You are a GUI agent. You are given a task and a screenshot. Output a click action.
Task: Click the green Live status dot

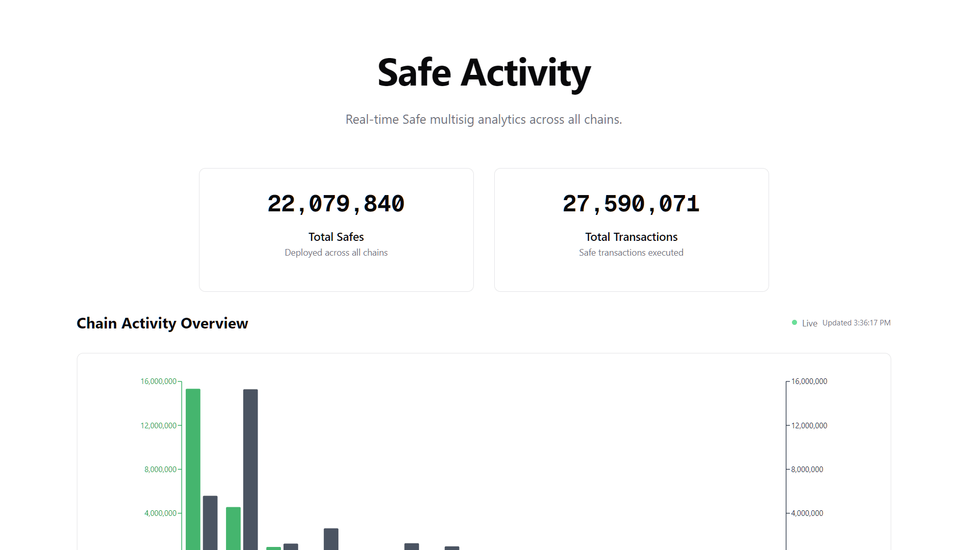tap(794, 322)
